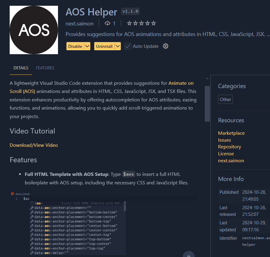This screenshot has width=270, height=257.
Task: Click the demo.html file icon in screenshot
Action: pos(12,194)
